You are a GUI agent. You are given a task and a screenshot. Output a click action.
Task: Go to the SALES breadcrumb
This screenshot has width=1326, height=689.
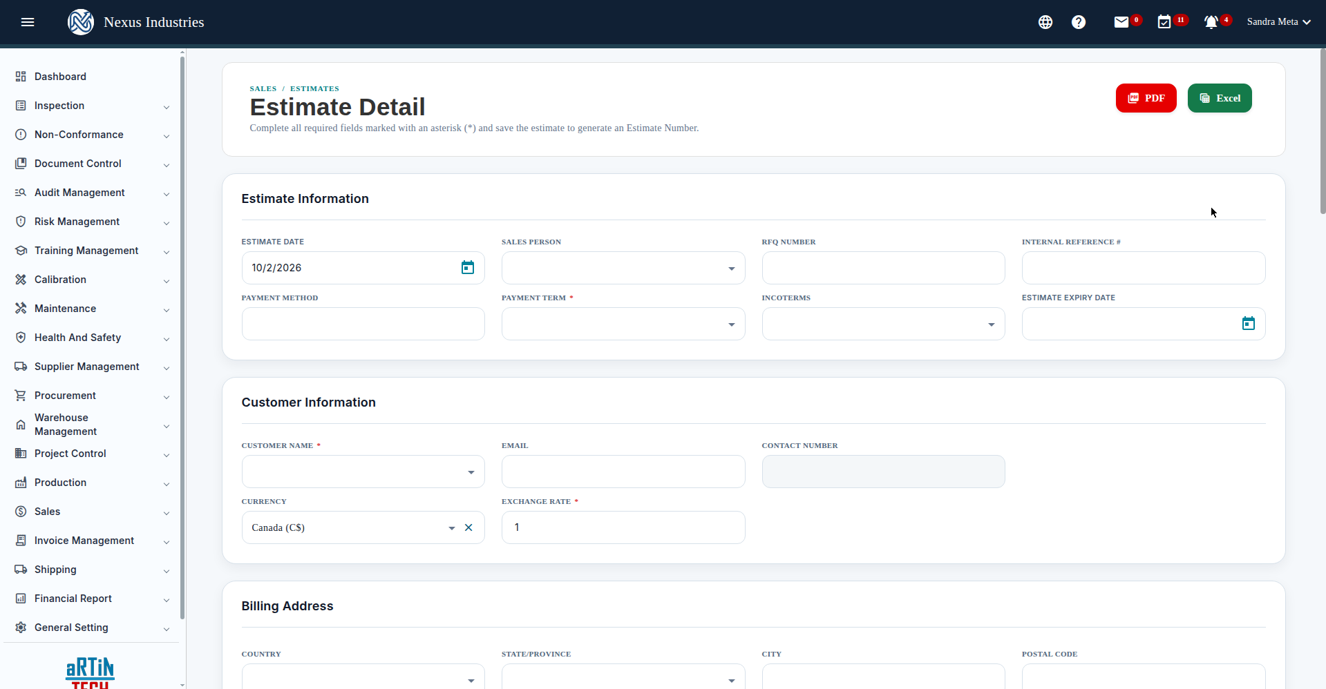pyautogui.click(x=263, y=88)
